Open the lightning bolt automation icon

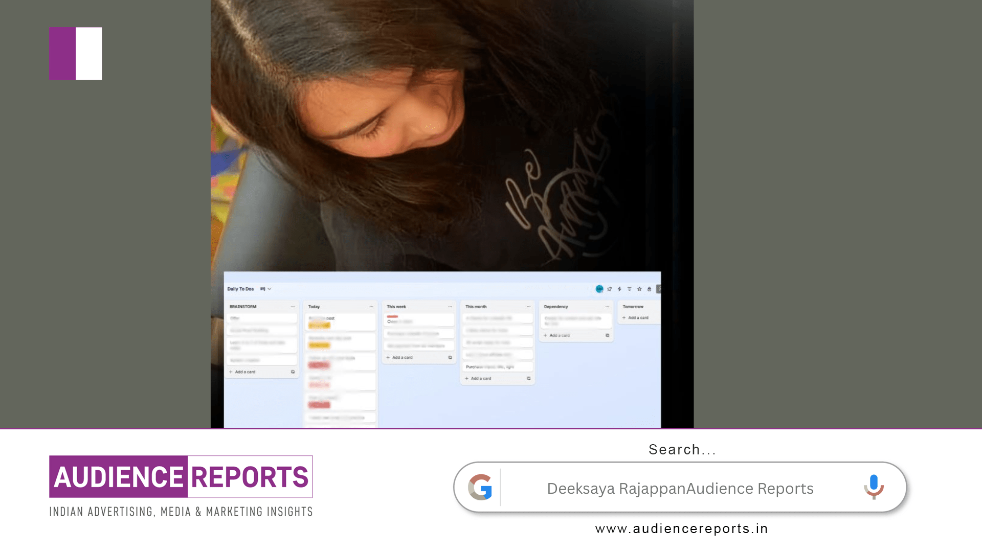(x=619, y=289)
